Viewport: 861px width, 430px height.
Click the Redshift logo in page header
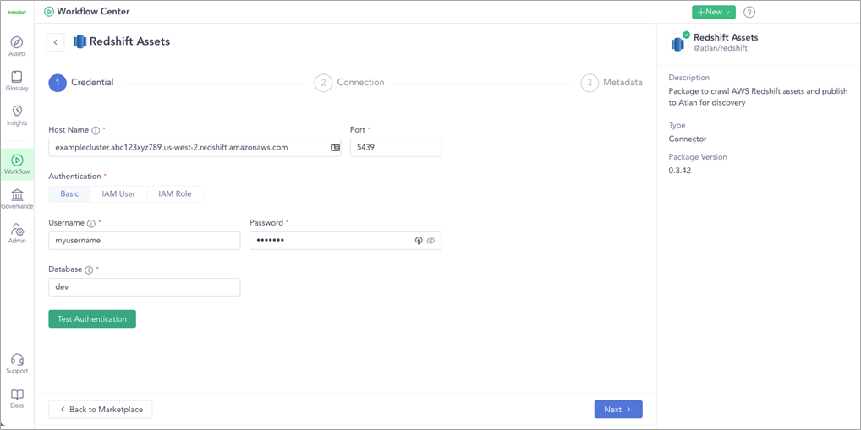(x=80, y=41)
